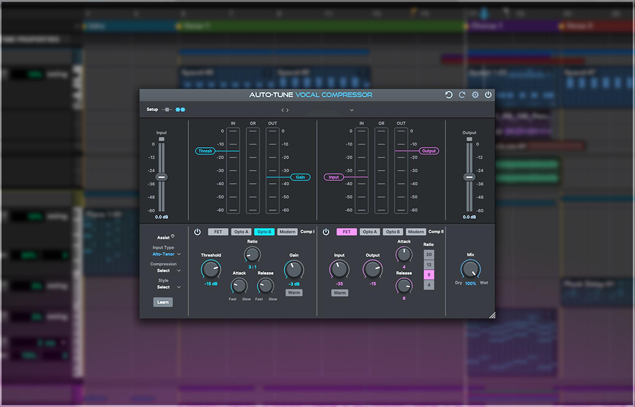Toggle Comp I power button
This screenshot has width=635, height=407.
[197, 232]
